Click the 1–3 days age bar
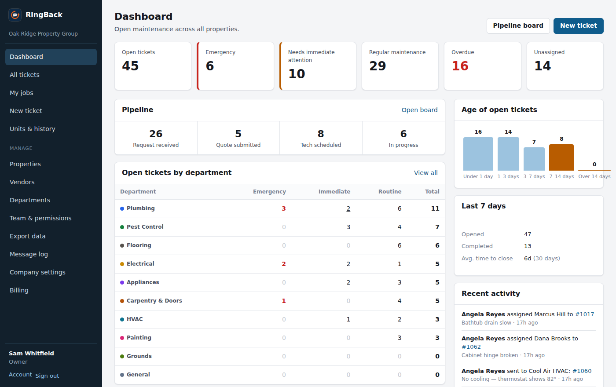Image resolution: width=616 pixels, height=387 pixels. pos(508,154)
